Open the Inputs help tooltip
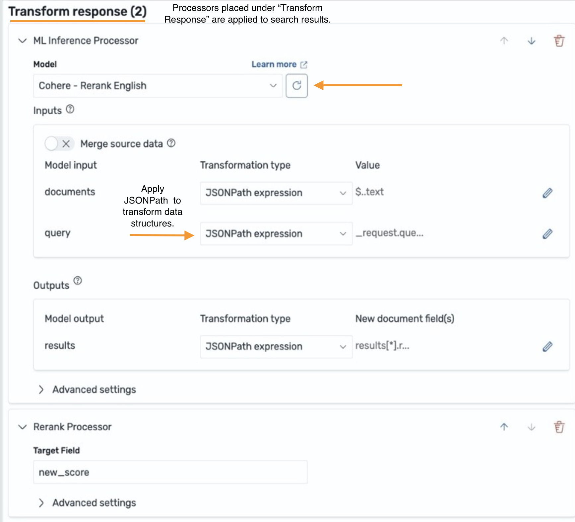The width and height of the screenshot is (575, 522). click(70, 109)
